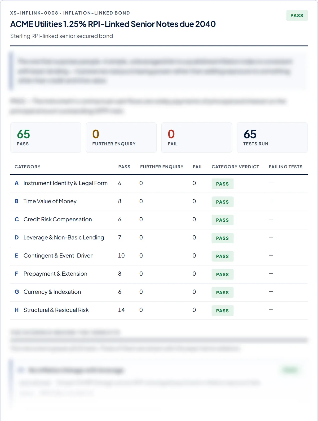Select pass count 14 in Structural & Residual Risk row

coord(121,310)
